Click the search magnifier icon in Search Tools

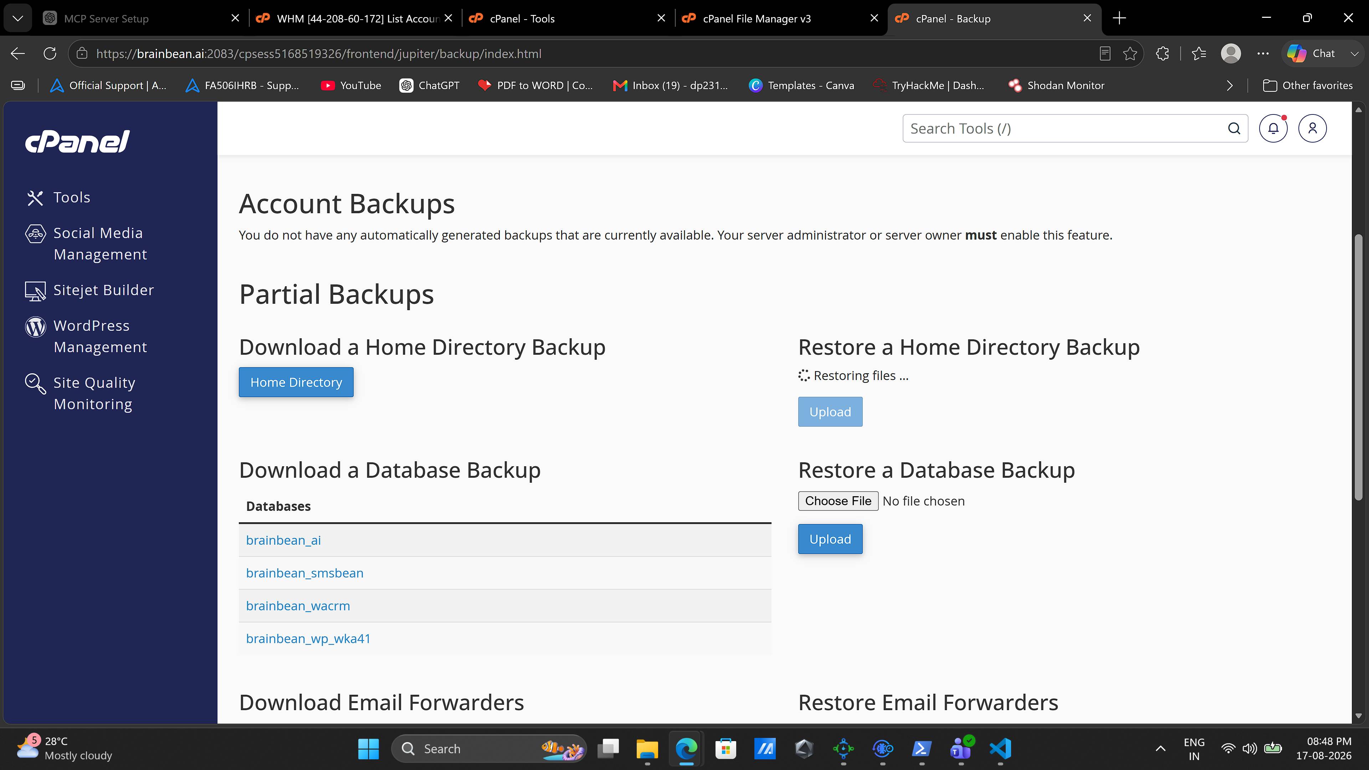pyautogui.click(x=1234, y=128)
